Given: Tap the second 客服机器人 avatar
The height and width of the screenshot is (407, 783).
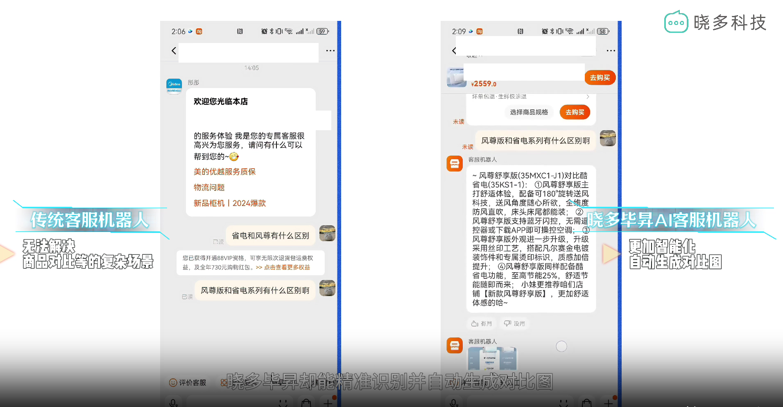Looking at the screenshot, I should click(x=455, y=346).
